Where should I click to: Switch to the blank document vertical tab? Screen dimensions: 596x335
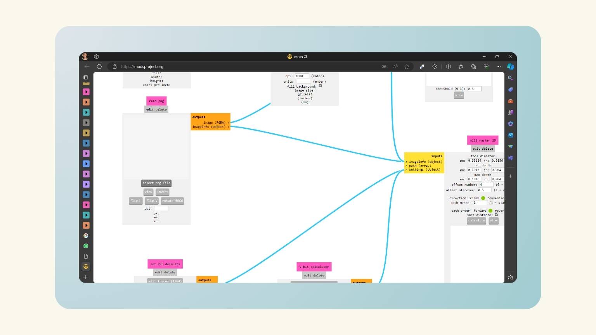[86, 256]
